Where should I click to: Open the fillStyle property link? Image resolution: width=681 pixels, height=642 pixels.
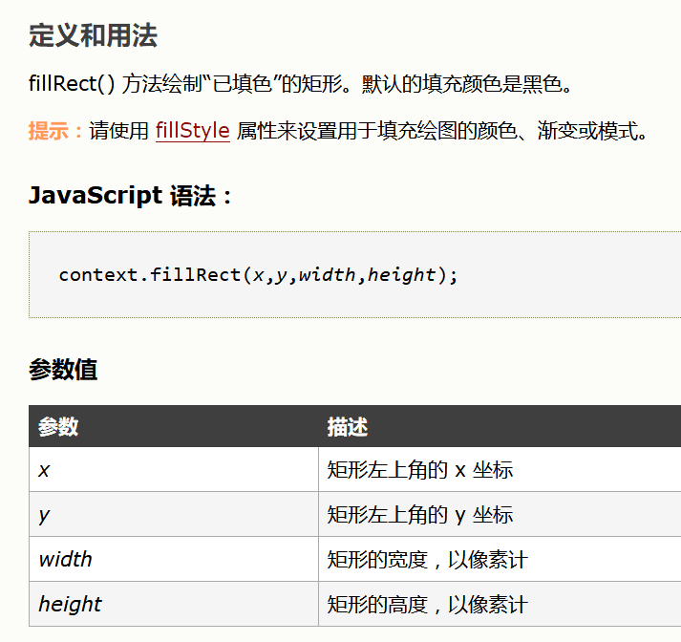192,130
